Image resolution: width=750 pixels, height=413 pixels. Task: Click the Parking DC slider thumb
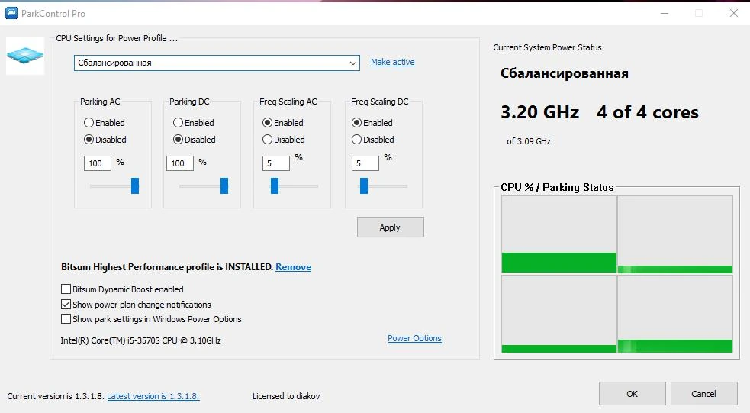click(224, 186)
